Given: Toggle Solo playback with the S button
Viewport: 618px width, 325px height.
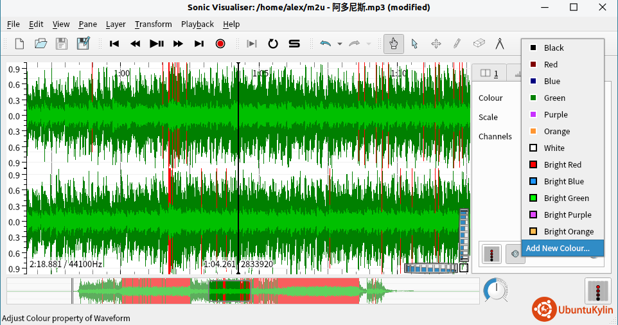Looking at the screenshot, I should point(294,44).
